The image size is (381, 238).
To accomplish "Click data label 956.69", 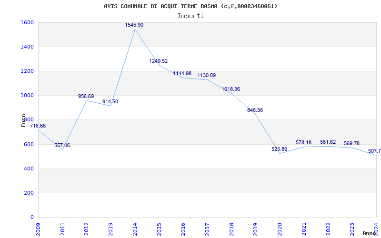I will [86, 96].
